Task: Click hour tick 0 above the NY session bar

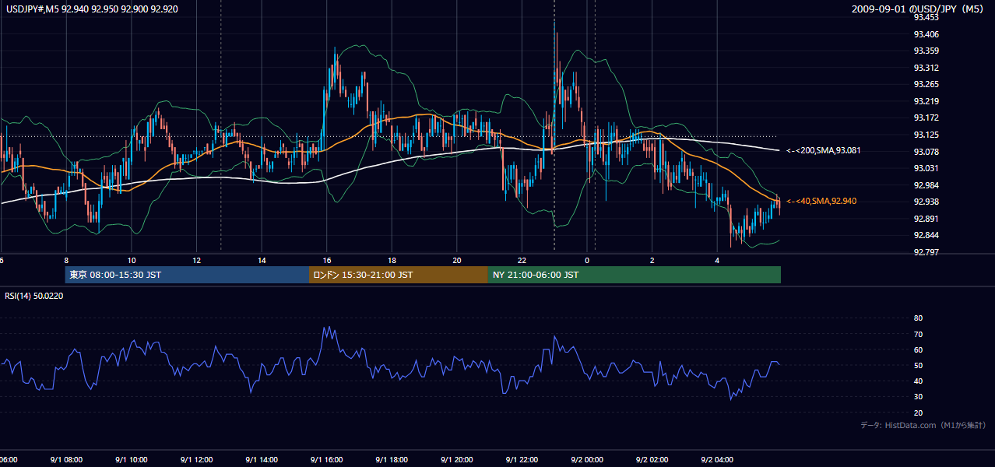Action: (587, 261)
